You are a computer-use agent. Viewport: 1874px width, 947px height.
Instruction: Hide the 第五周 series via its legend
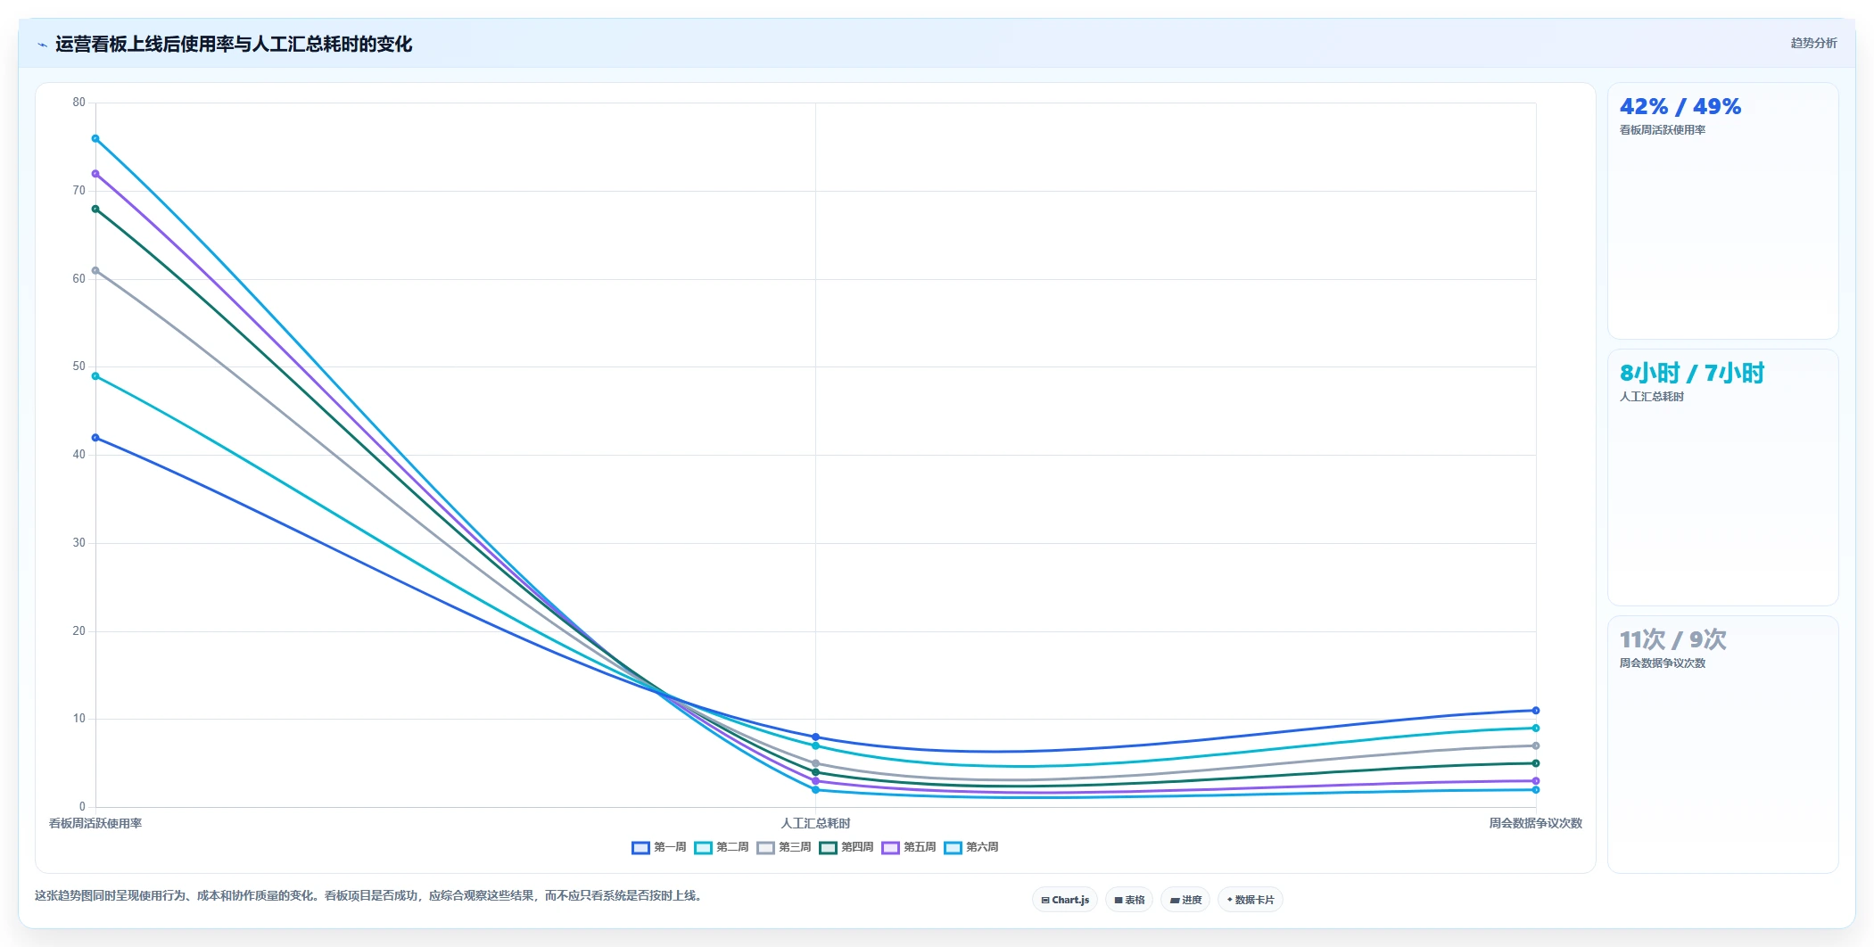[909, 847]
